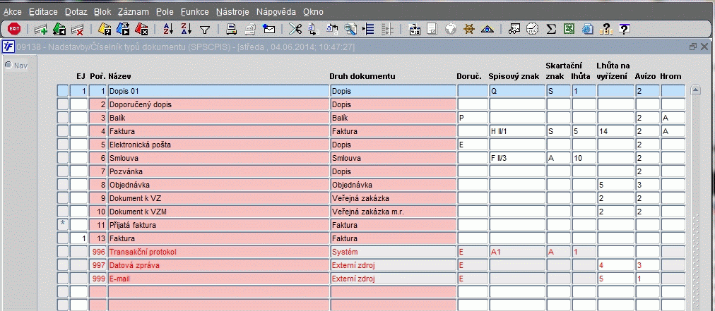715x311 pixels.
Task: Sort descending with the Z-A icon
Action: 187,30
